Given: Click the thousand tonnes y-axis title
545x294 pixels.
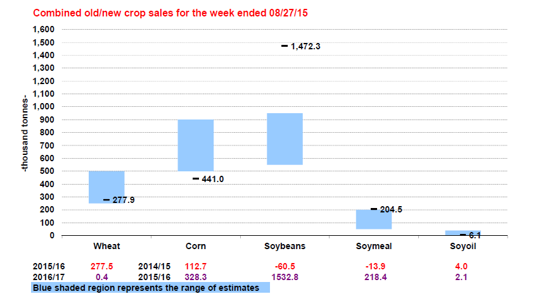Looking at the screenshot, I should (x=25, y=133).
